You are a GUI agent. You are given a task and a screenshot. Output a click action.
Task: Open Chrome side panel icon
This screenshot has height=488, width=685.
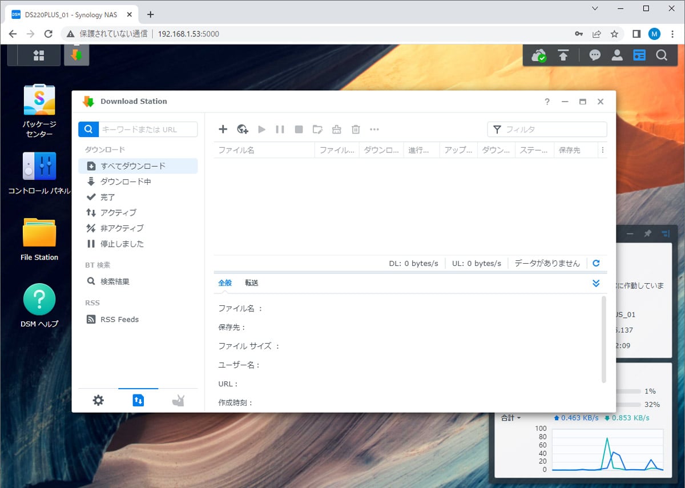636,34
